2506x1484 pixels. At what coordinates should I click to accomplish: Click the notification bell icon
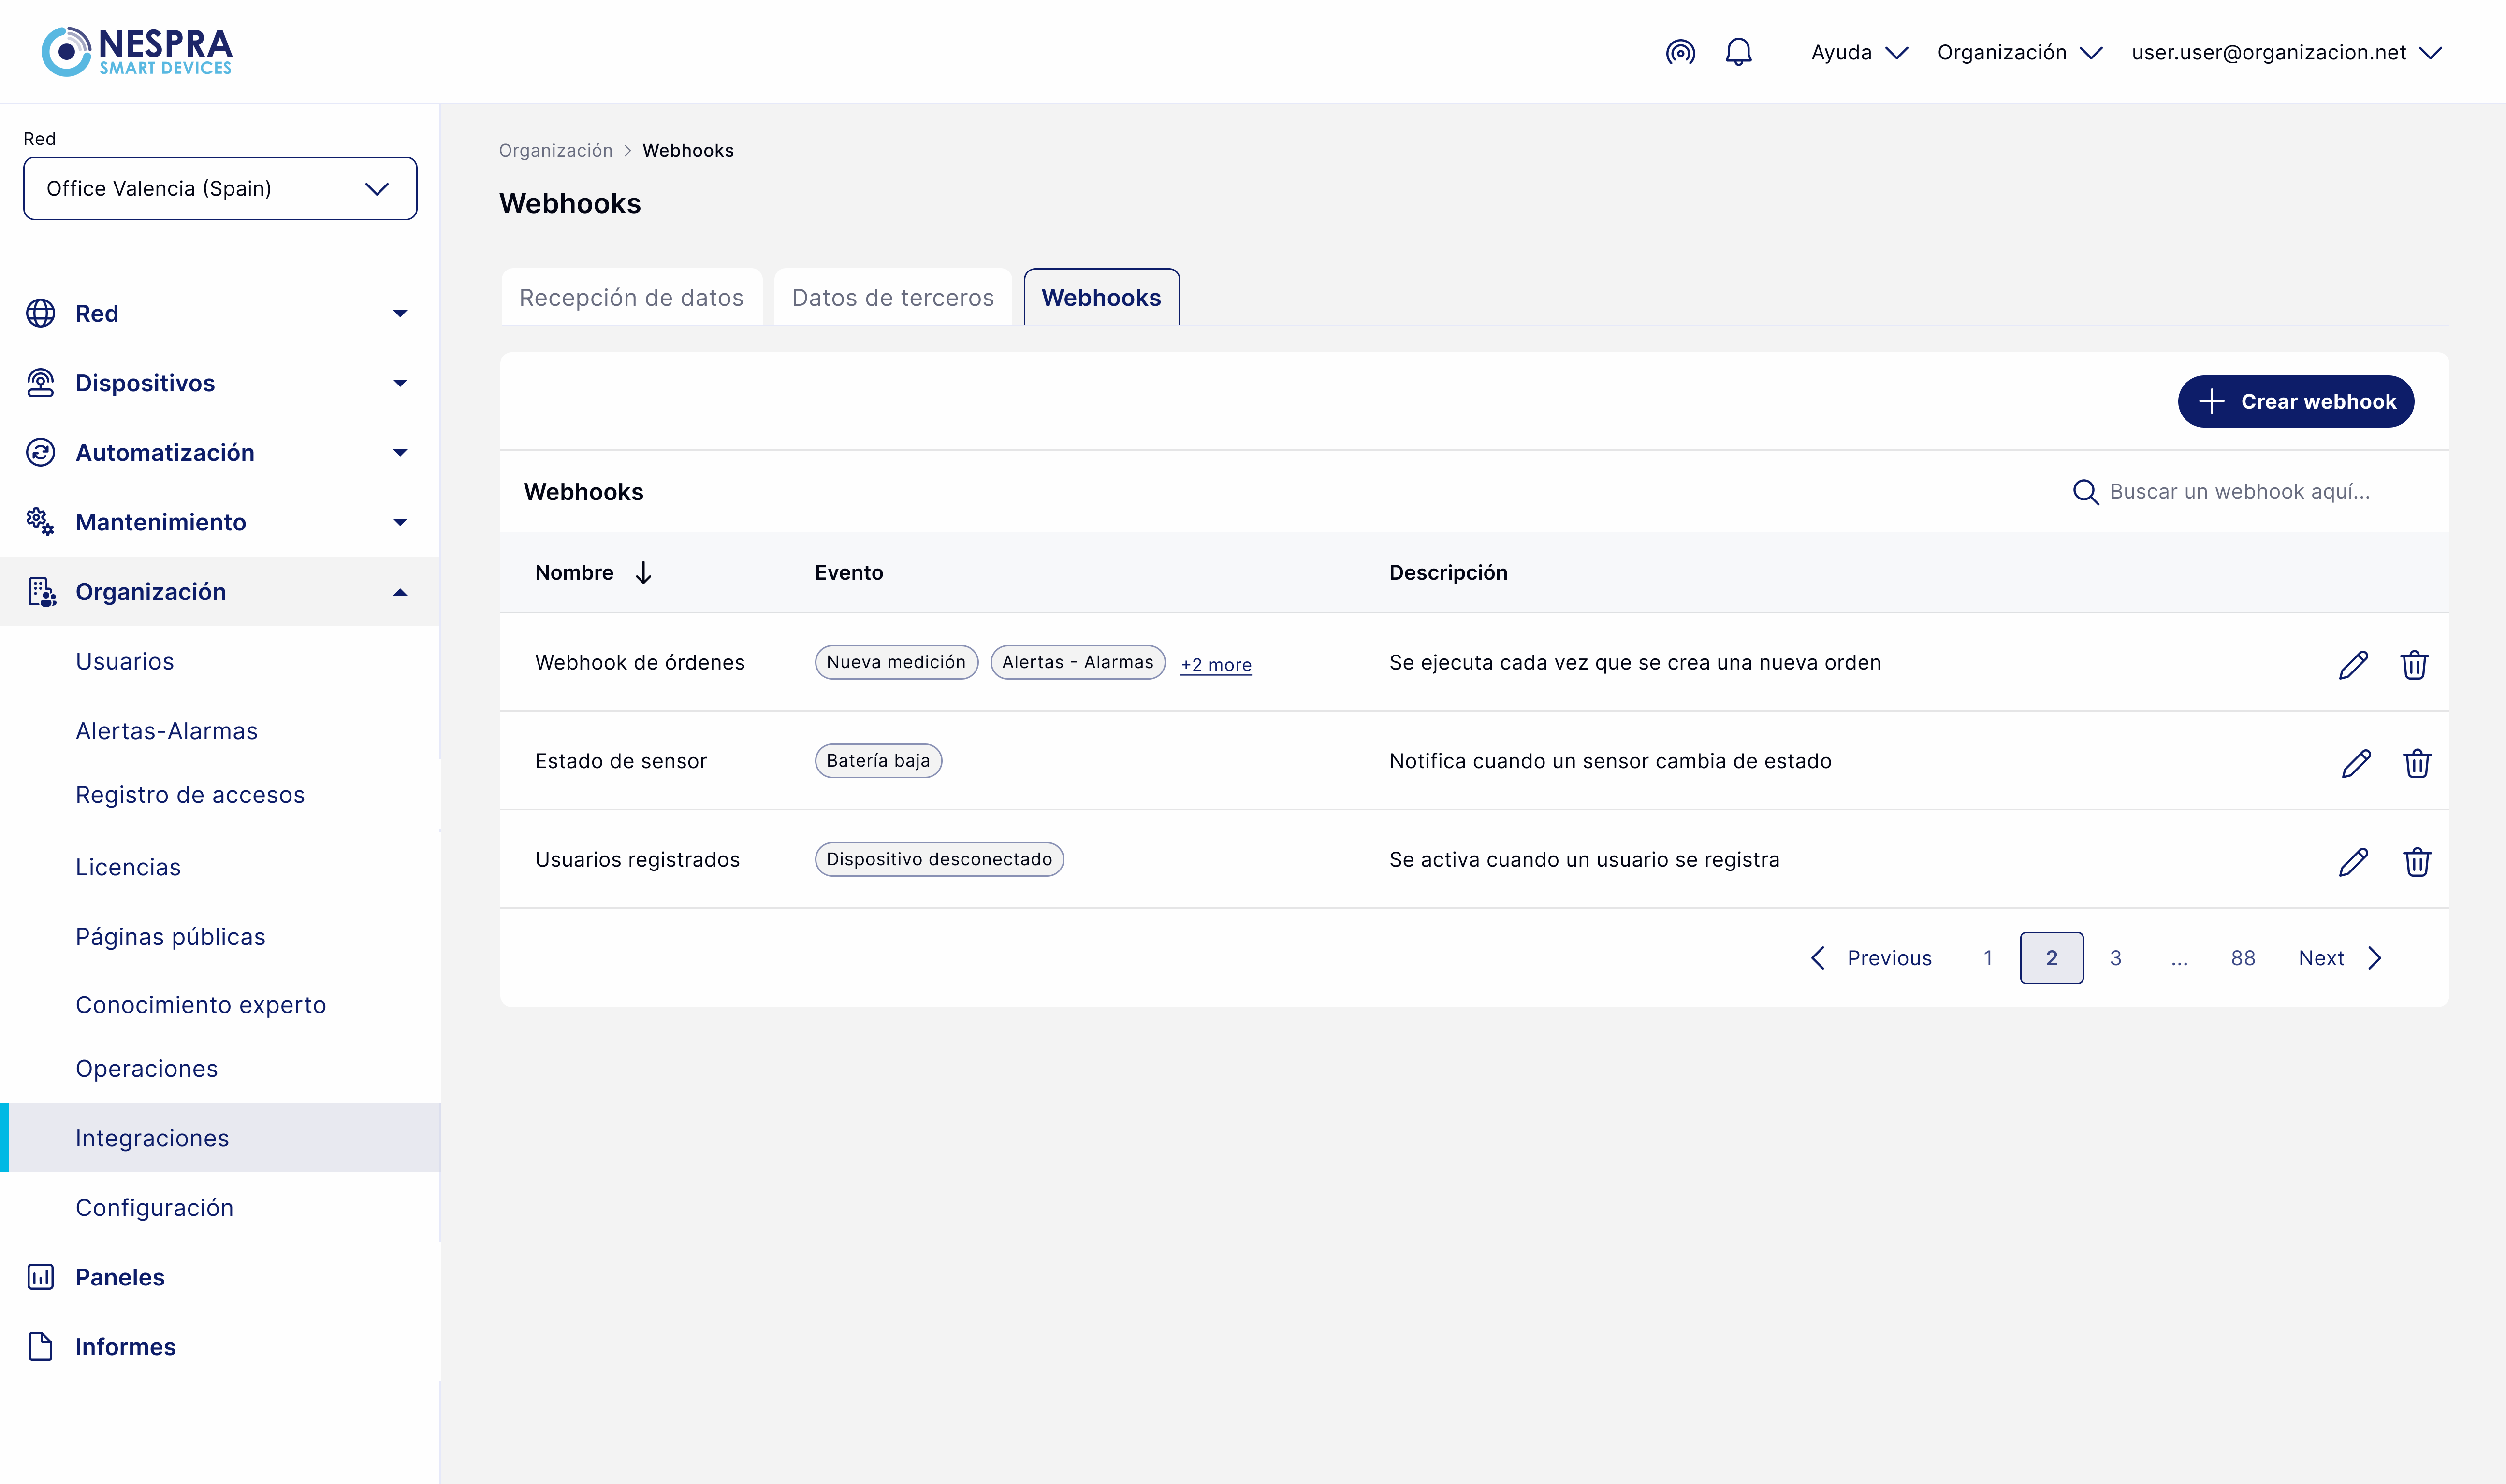pos(1739,52)
